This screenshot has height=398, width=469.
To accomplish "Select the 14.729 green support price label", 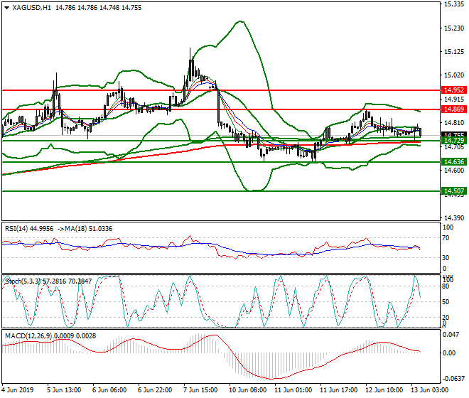I will [454, 141].
